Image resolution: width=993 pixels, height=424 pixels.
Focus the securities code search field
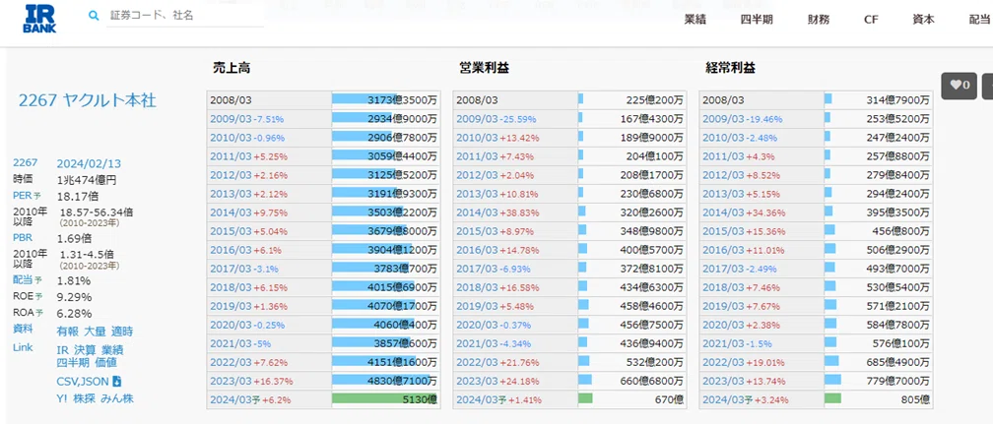(x=185, y=16)
